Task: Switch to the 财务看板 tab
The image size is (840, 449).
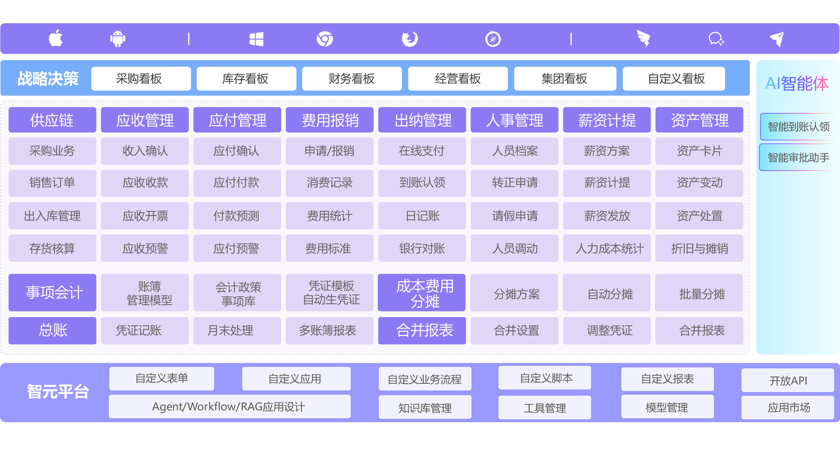Action: pyautogui.click(x=352, y=79)
